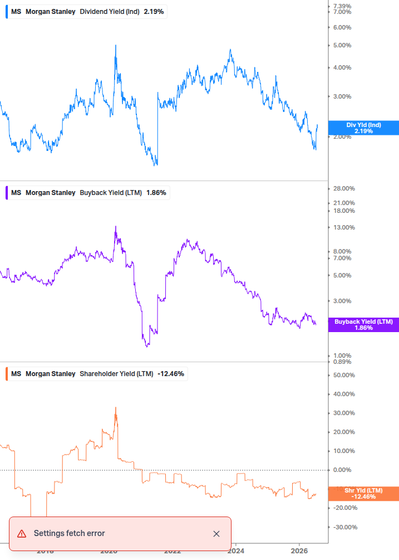The height and width of the screenshot is (560, 399).
Task: Select the Buyback Yield (LTM) legend label
Action: tap(111, 193)
